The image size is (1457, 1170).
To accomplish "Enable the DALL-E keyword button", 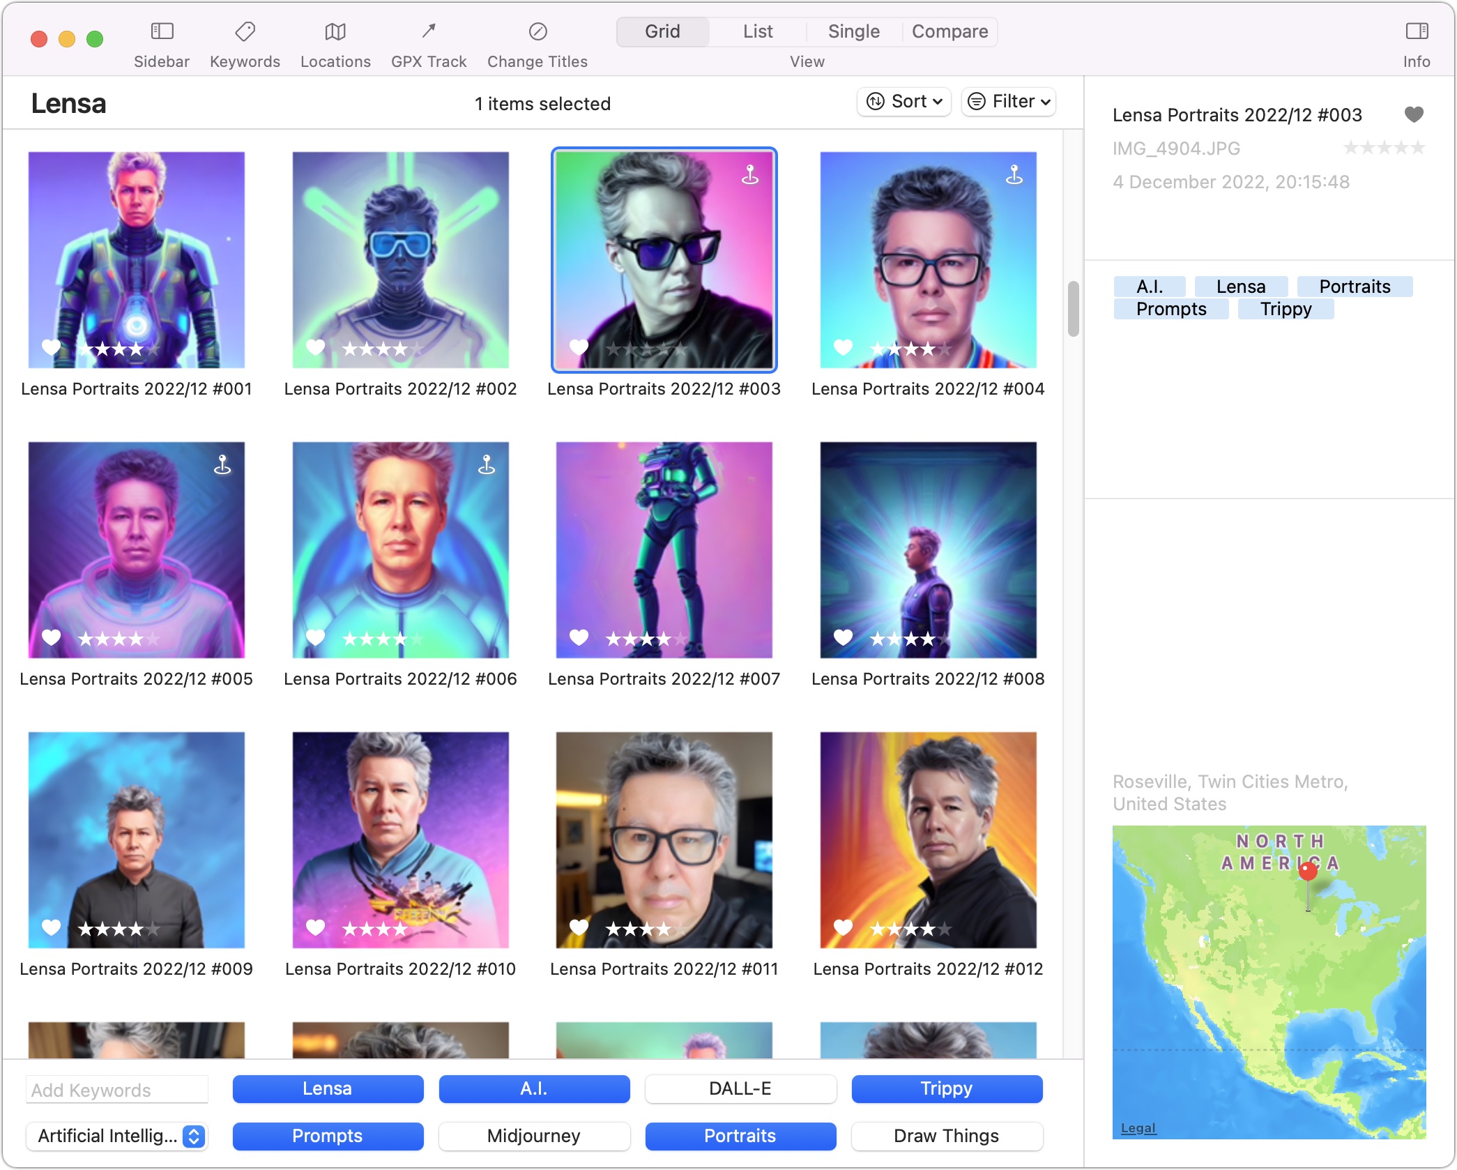I will tap(740, 1088).
